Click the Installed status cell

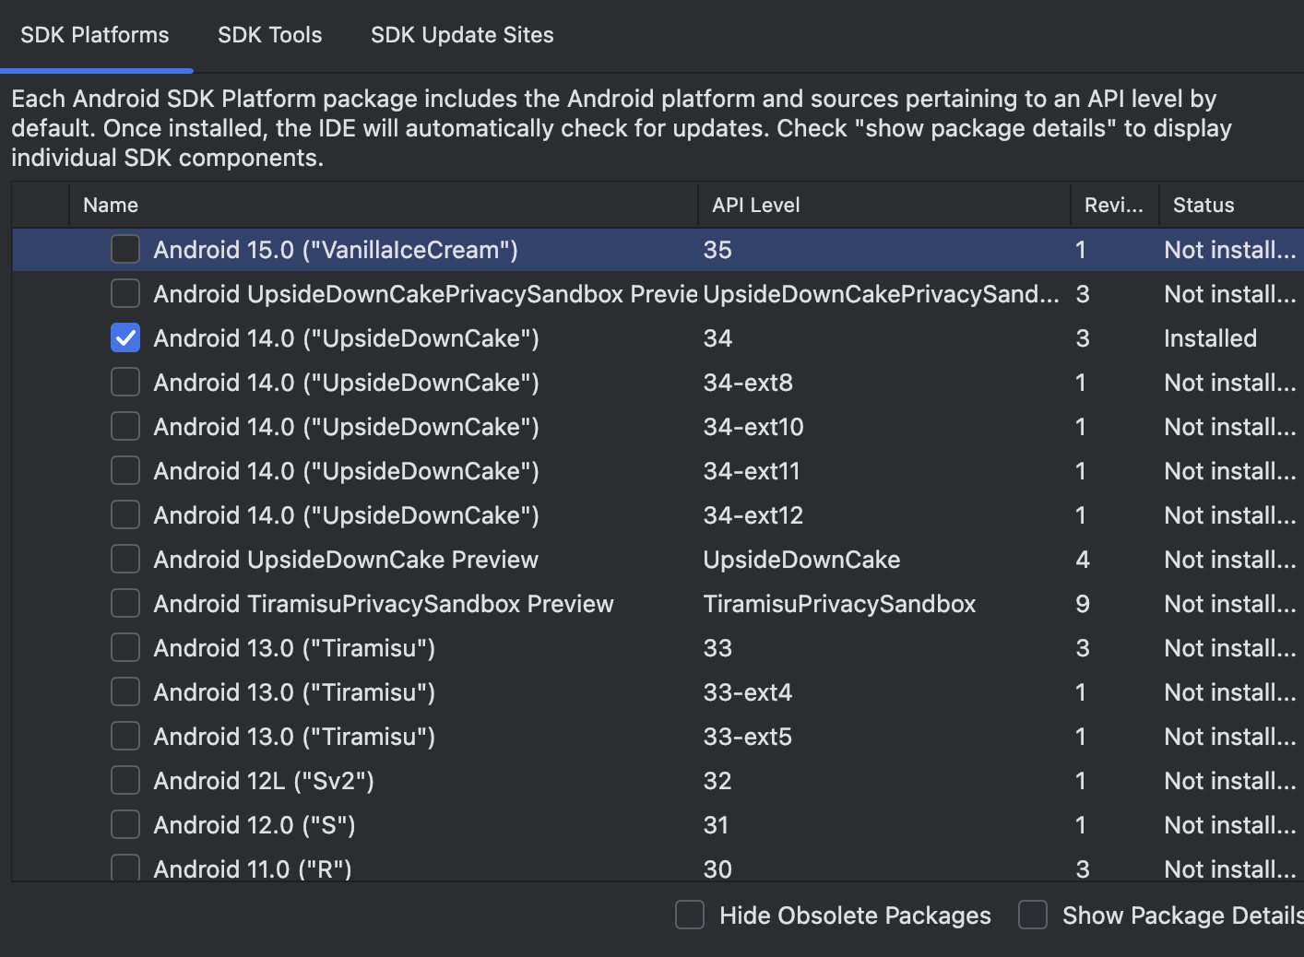[1210, 338]
